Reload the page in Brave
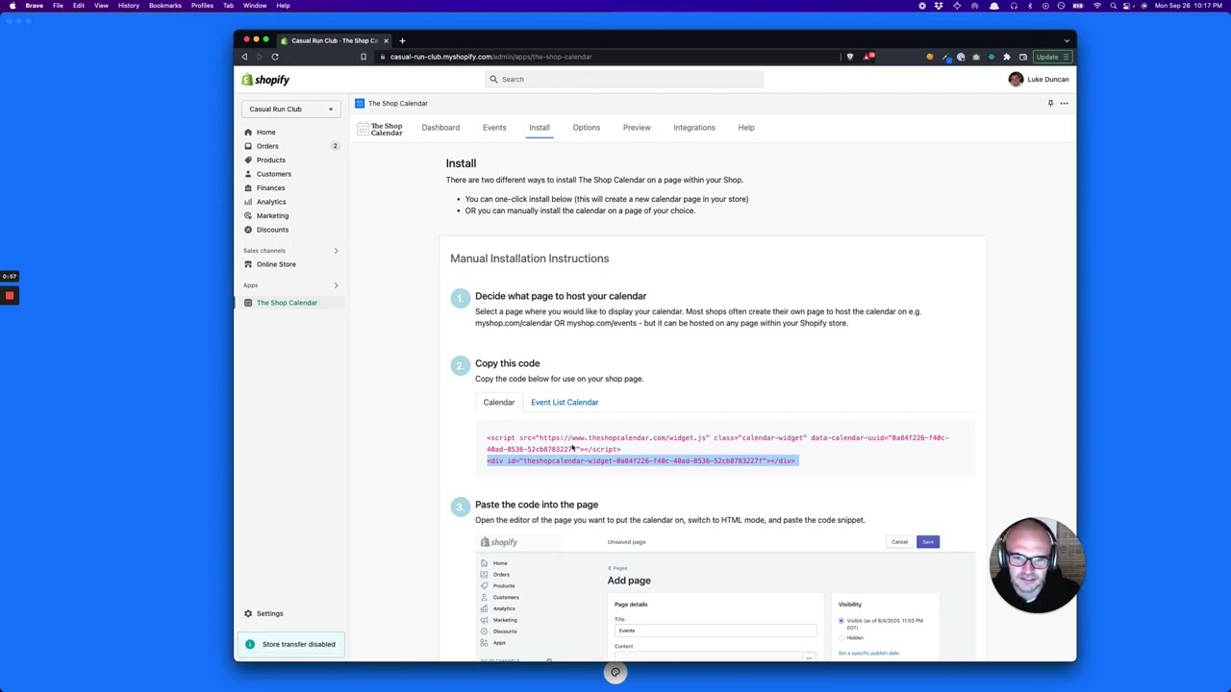1231x692 pixels. (x=275, y=57)
